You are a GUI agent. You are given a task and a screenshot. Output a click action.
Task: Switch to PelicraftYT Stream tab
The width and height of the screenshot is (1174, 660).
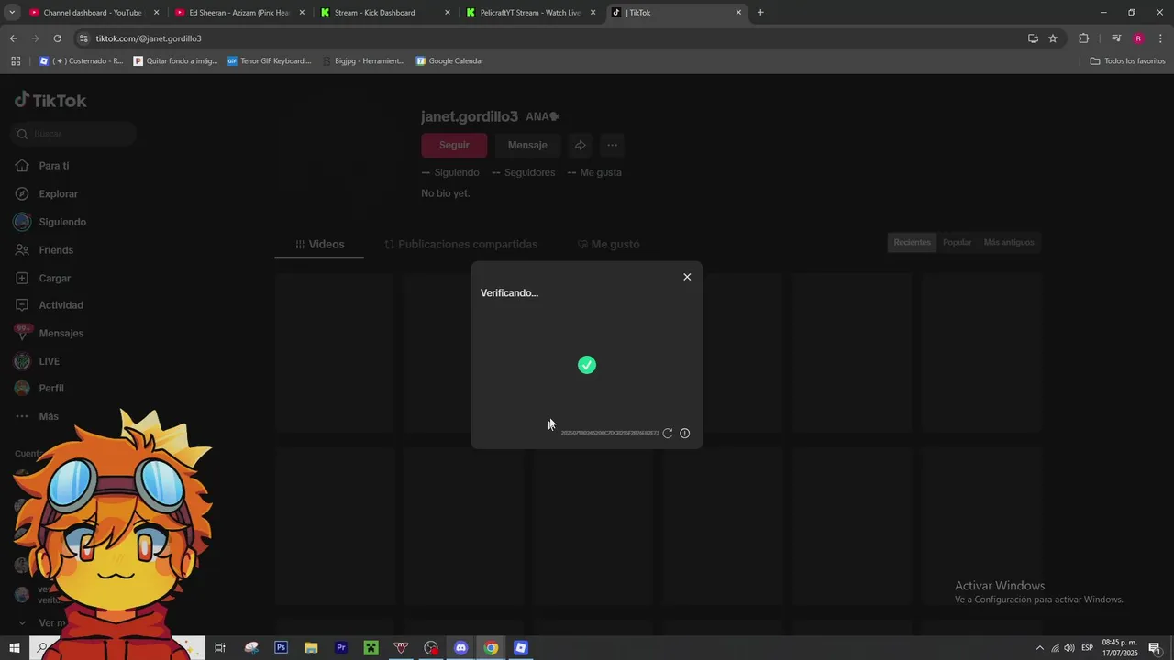530,13
